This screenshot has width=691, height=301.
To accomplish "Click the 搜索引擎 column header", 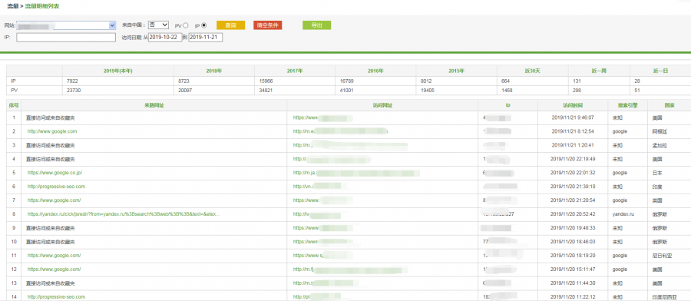I will pos(628,106).
